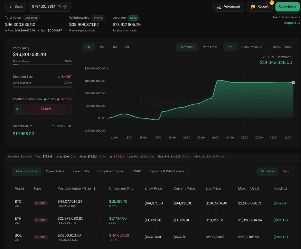Image resolution: width=301 pixels, height=249 pixels.
Task: Click the notification badge showing 10
Action: [271, 2]
